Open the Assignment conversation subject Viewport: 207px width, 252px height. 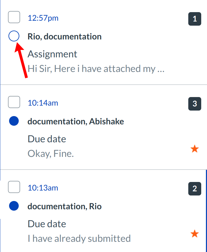[x=53, y=54]
